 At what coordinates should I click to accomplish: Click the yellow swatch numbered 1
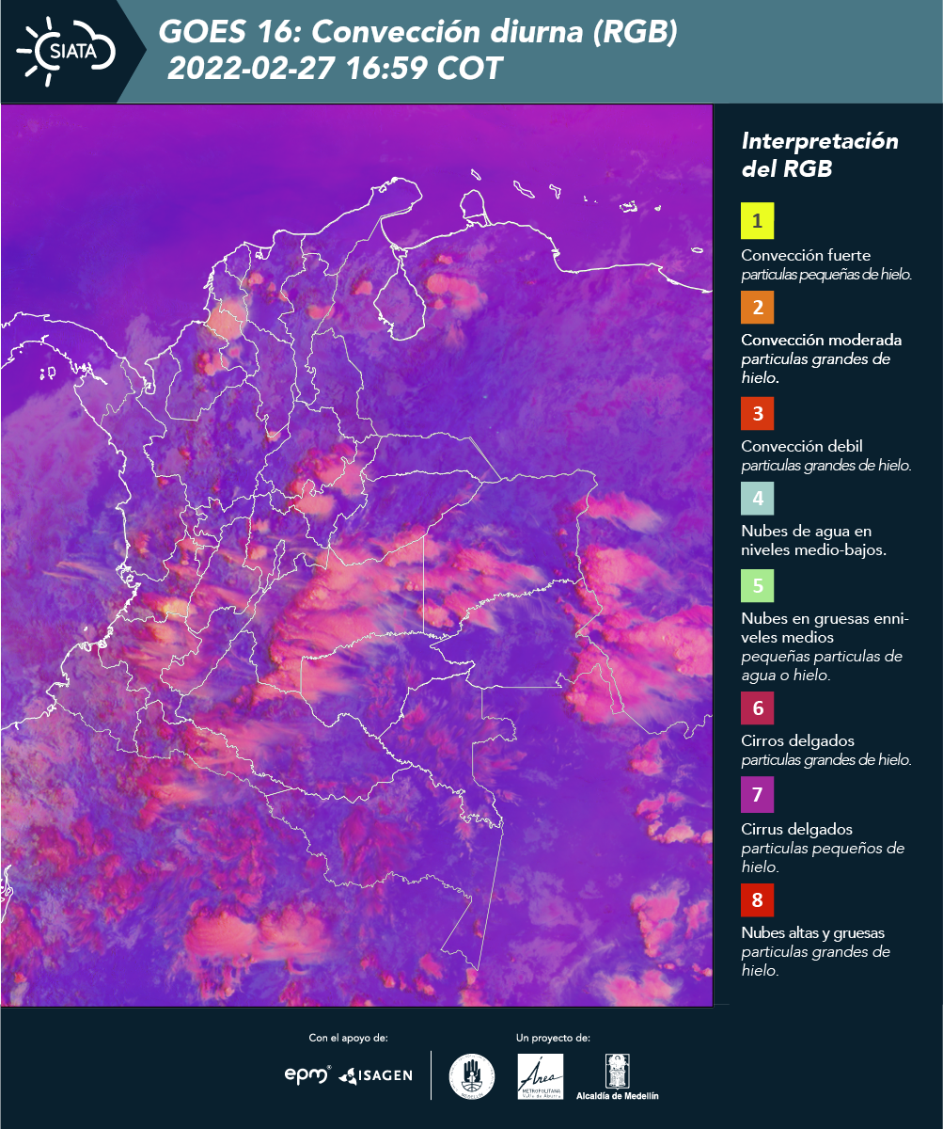click(757, 221)
